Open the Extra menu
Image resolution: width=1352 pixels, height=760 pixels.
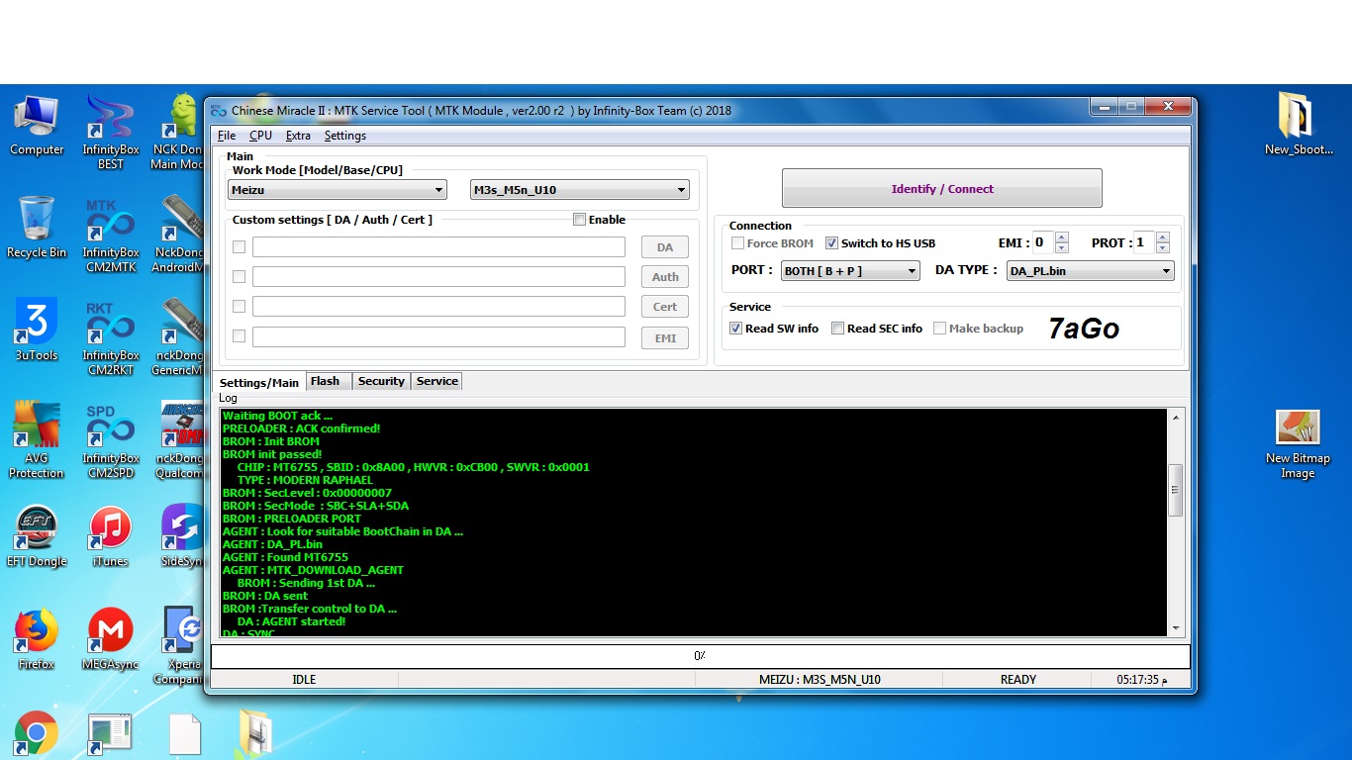pos(298,136)
